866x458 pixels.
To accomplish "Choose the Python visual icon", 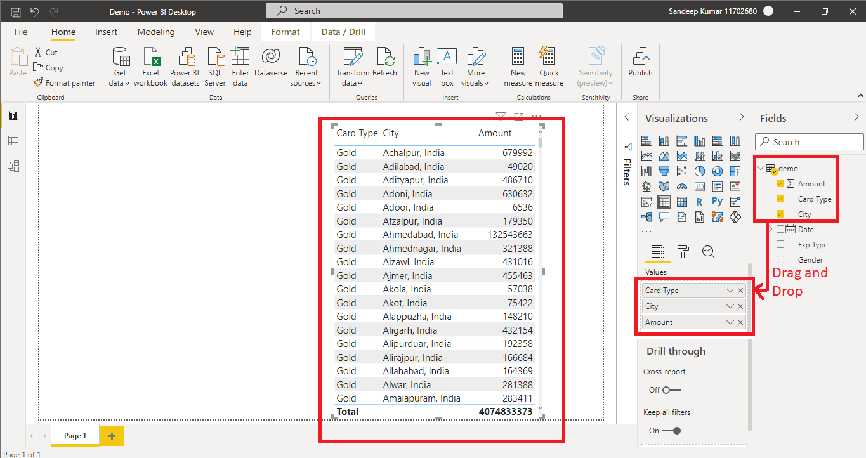I will click(x=718, y=201).
